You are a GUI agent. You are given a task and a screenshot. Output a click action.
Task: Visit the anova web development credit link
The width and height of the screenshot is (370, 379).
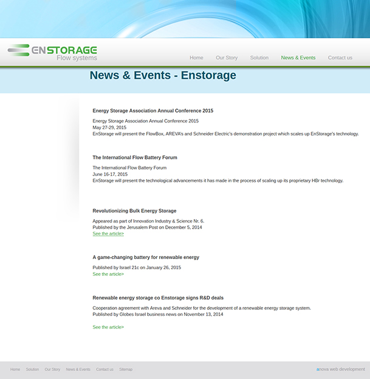(x=340, y=369)
